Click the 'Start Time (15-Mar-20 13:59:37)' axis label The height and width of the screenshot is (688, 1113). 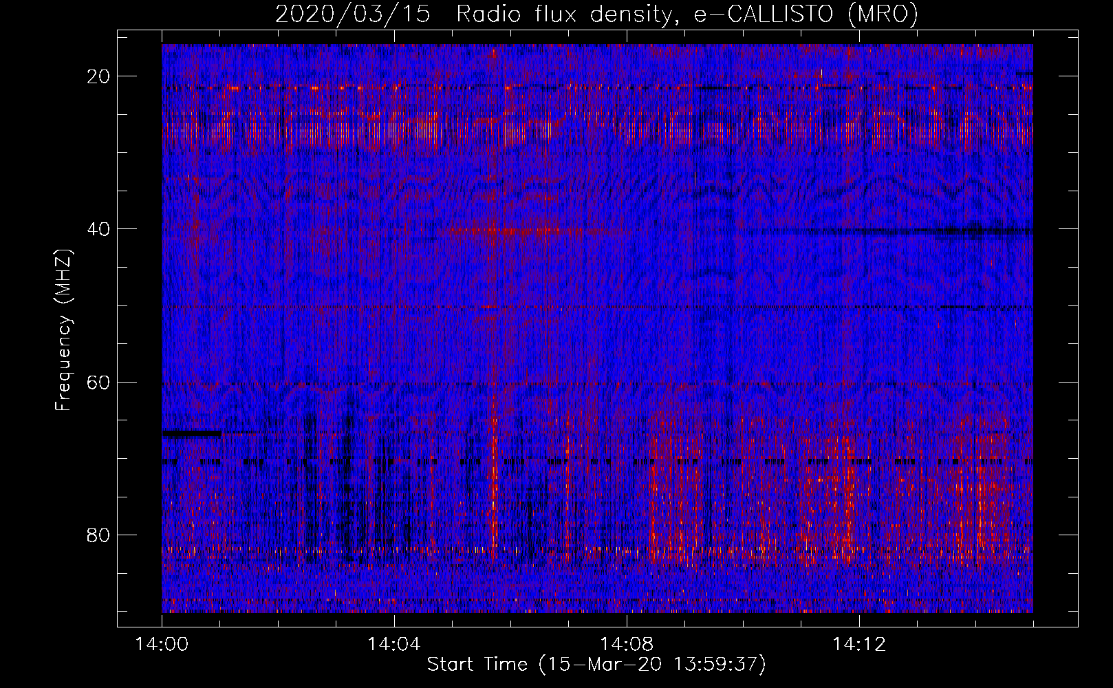(596, 665)
